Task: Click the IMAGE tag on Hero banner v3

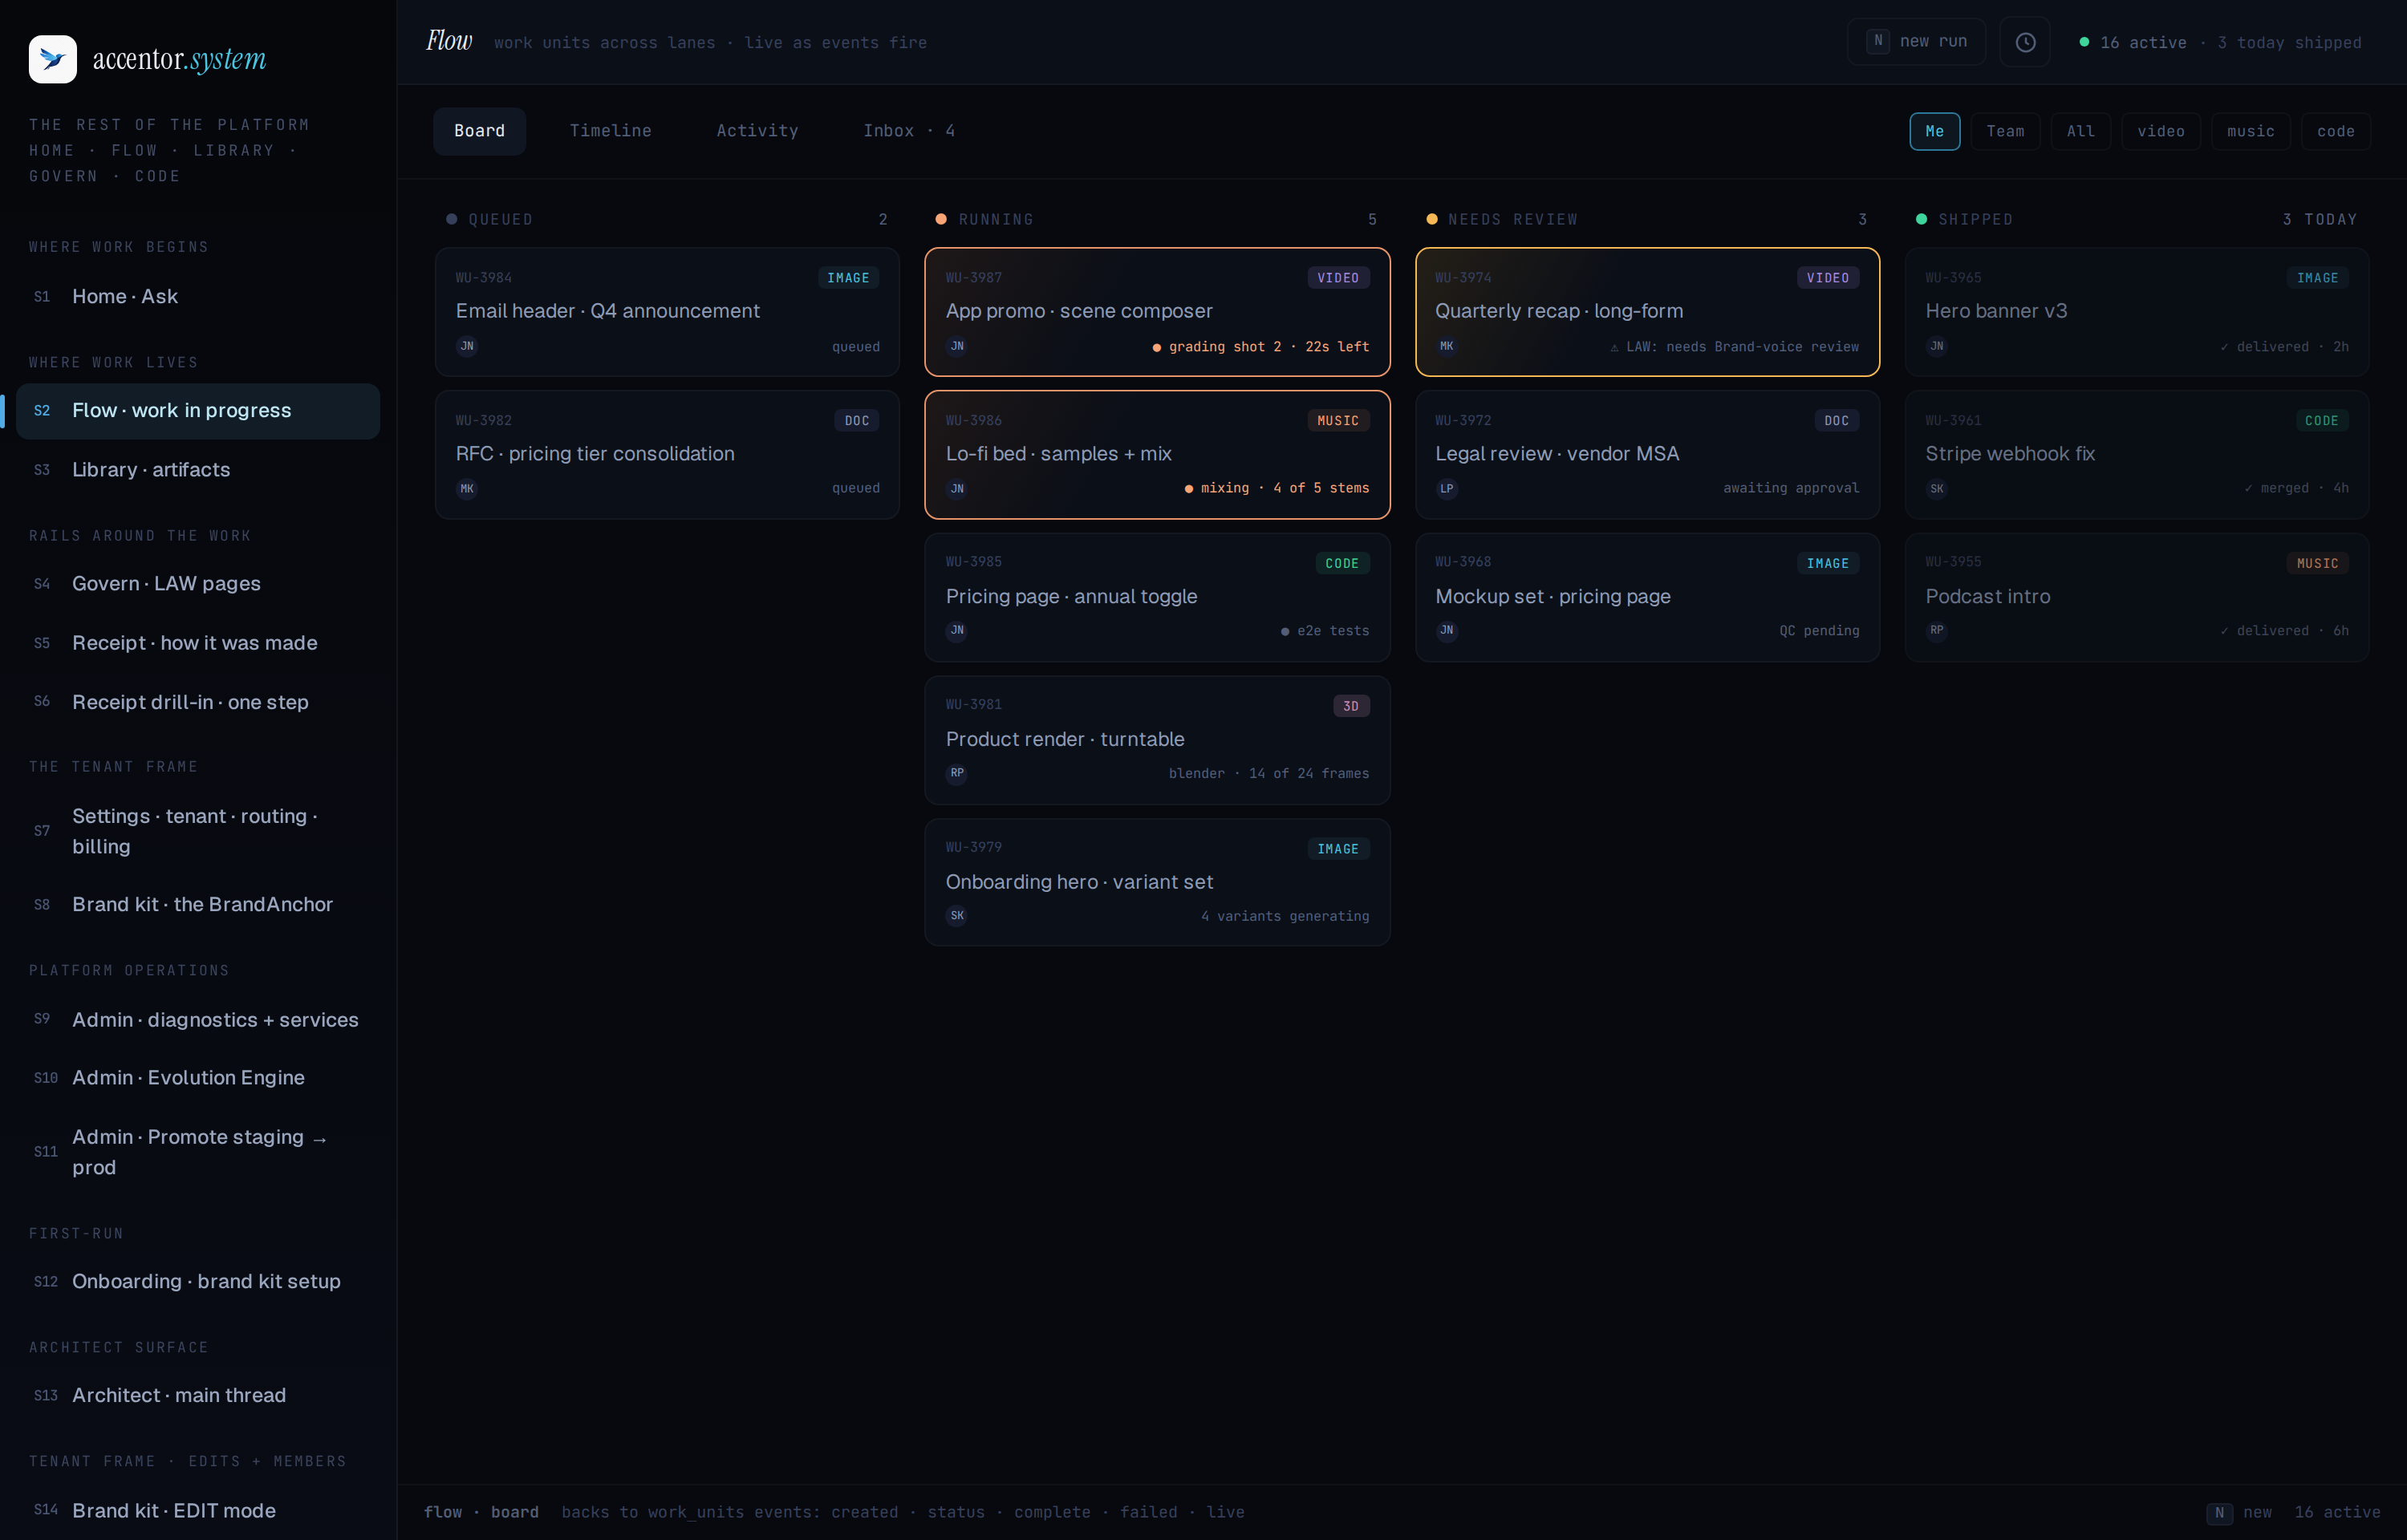Action: pos(2317,278)
